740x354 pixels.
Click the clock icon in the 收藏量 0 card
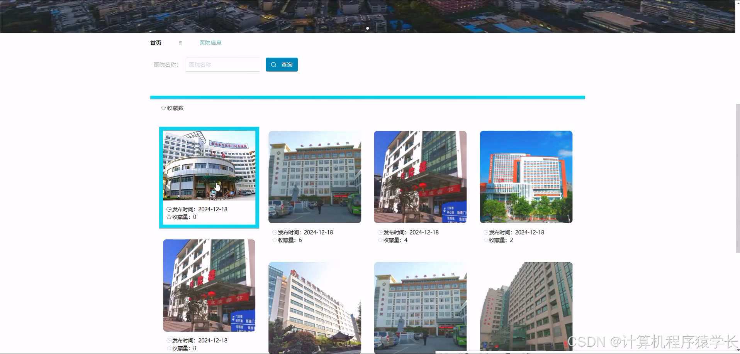(169, 209)
